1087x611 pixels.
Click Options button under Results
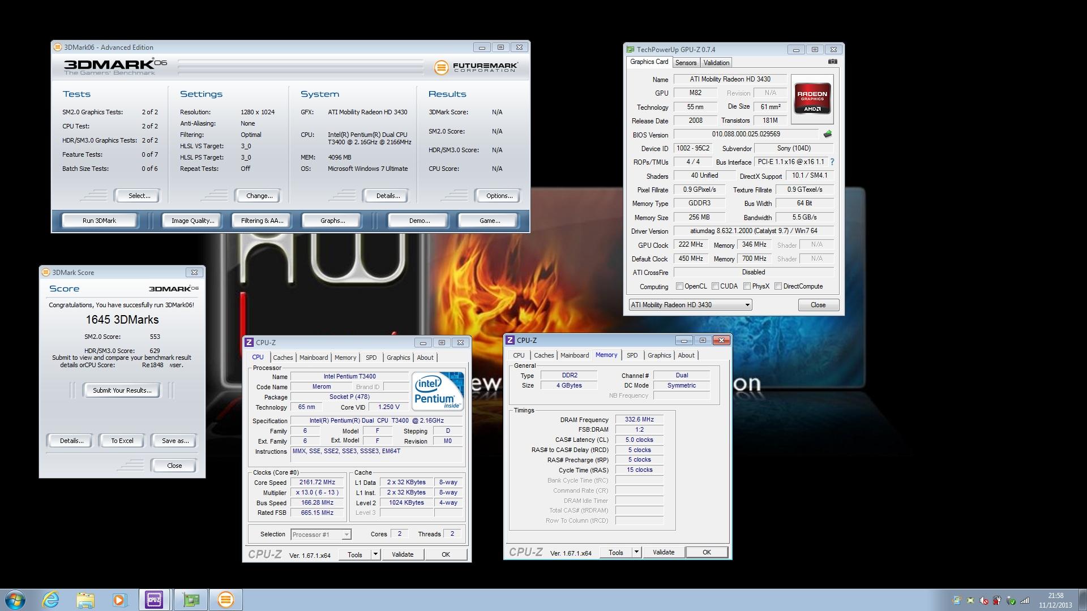(x=499, y=196)
